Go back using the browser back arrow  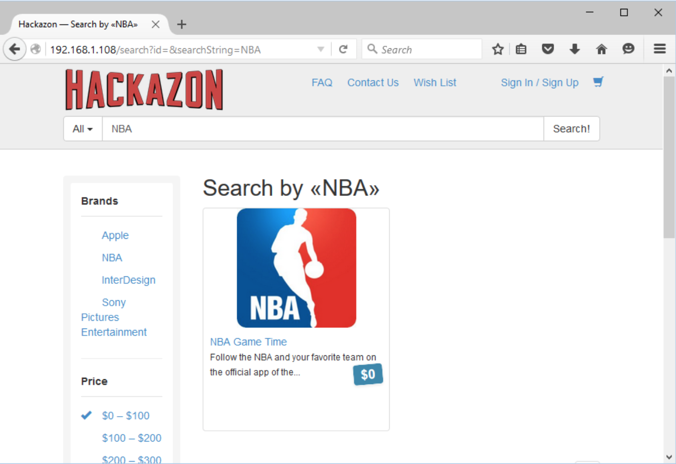(x=15, y=49)
